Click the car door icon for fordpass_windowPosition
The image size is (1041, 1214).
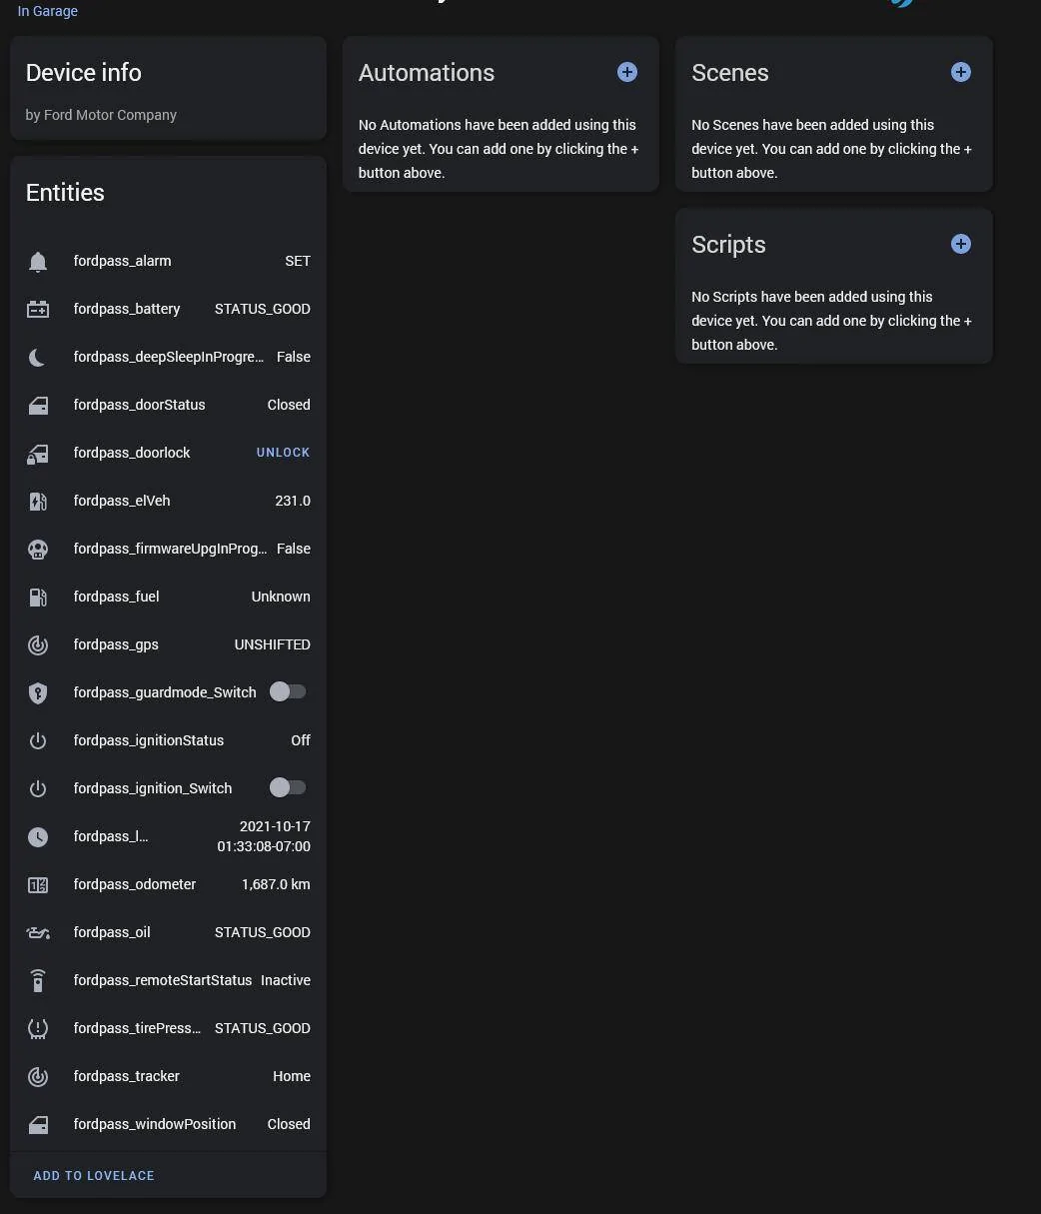(38, 1124)
